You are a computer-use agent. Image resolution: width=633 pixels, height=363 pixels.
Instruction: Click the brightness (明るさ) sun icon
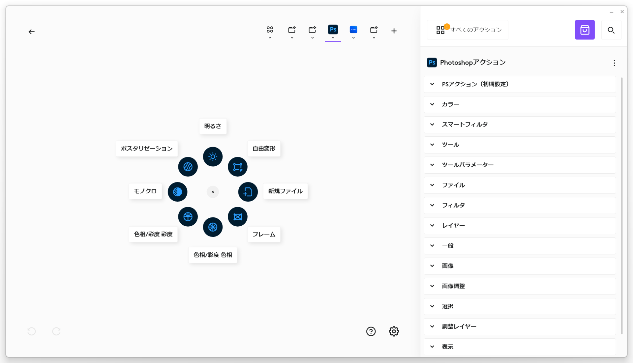213,156
